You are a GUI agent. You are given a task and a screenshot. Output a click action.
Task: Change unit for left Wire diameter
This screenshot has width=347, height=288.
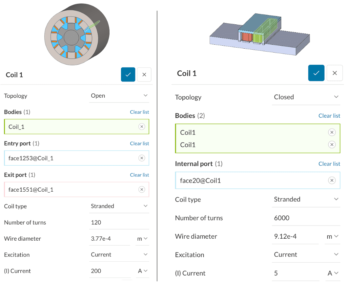[x=142, y=239]
